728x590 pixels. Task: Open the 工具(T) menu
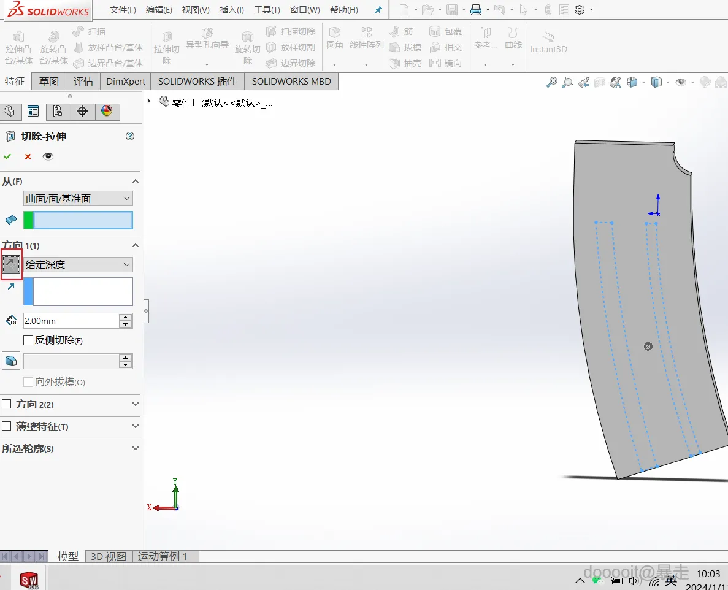click(267, 10)
